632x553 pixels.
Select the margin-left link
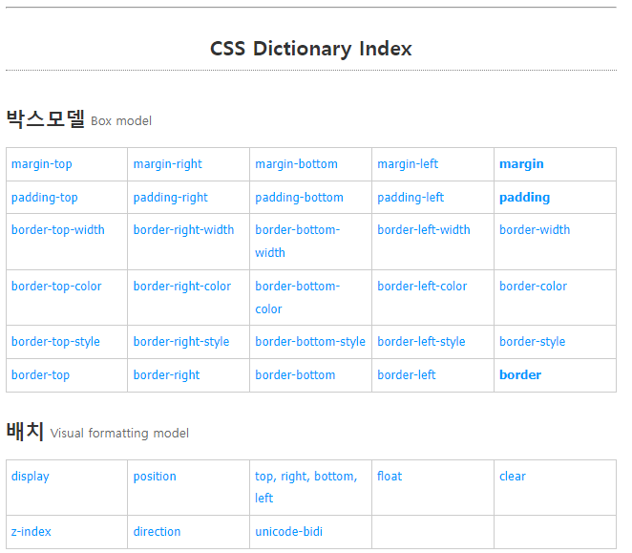coord(408,164)
